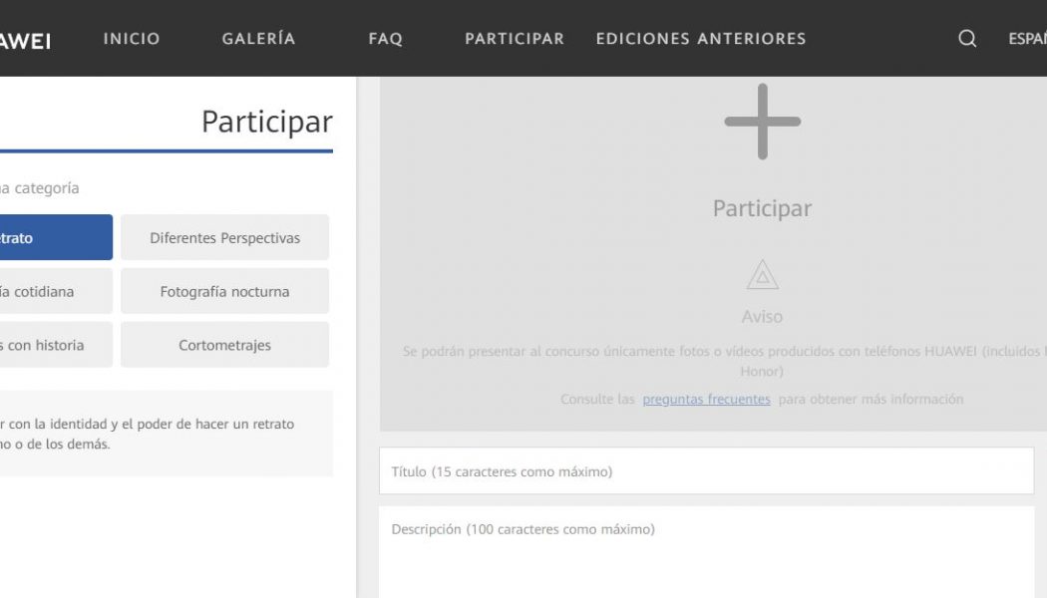Click the warning triangle Aviso icon

[x=762, y=274]
